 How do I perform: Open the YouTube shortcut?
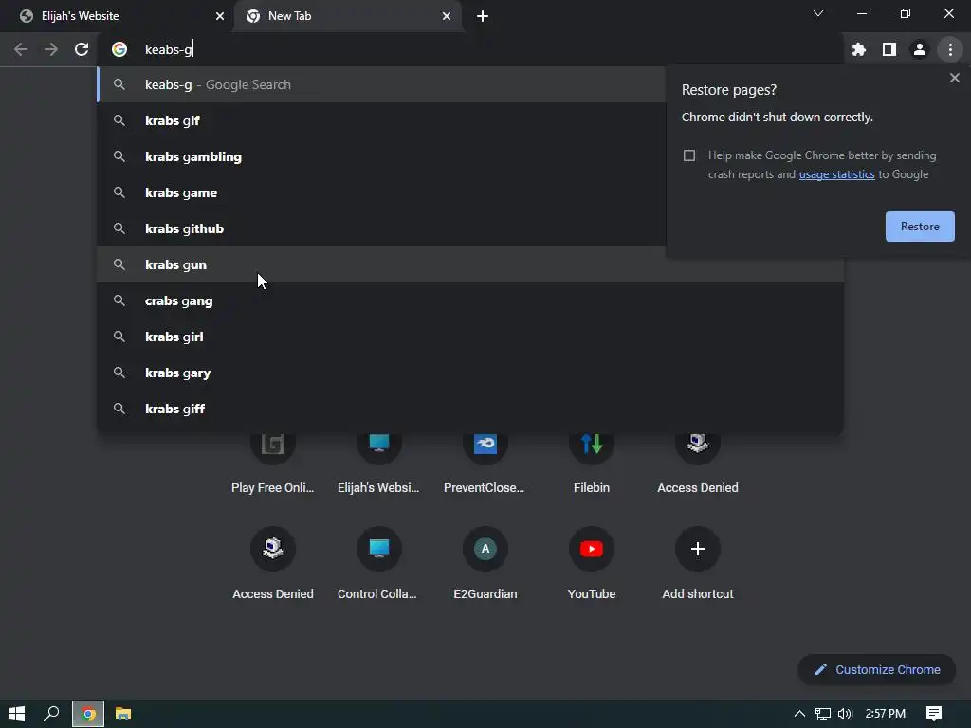(592, 562)
